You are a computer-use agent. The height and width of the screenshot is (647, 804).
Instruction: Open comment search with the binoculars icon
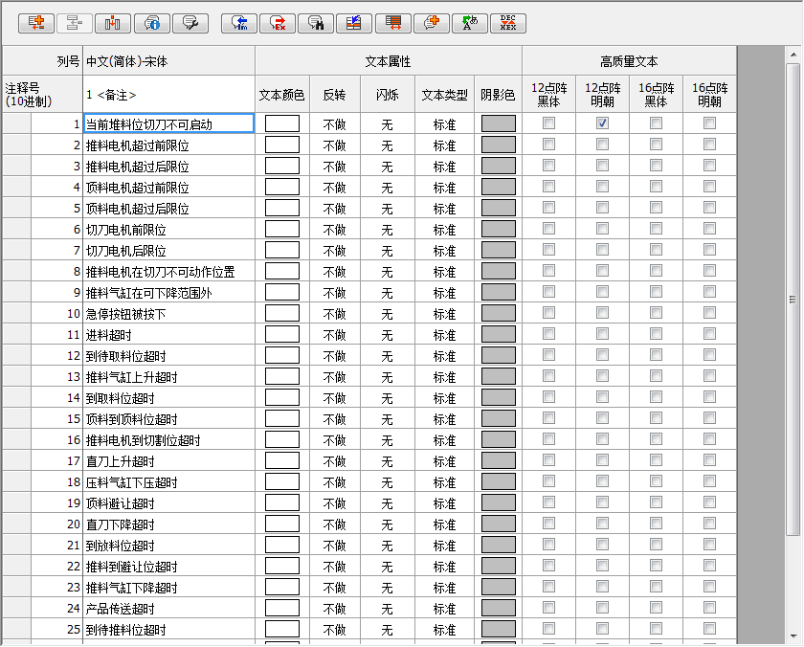pyautogui.click(x=316, y=23)
